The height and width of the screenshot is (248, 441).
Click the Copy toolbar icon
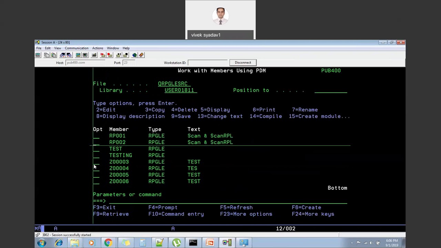pos(47,55)
